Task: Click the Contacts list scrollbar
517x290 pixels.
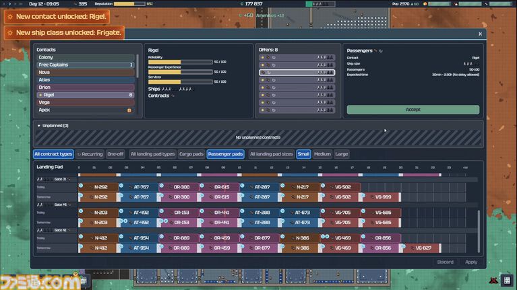Action: (137, 67)
